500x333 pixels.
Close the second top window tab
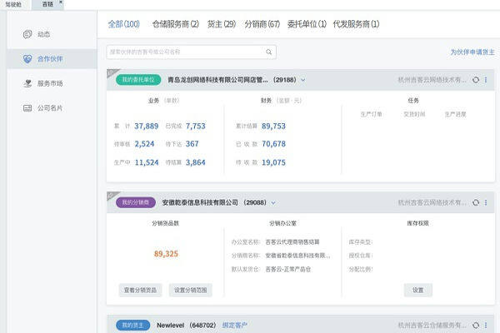tap(61, 2)
